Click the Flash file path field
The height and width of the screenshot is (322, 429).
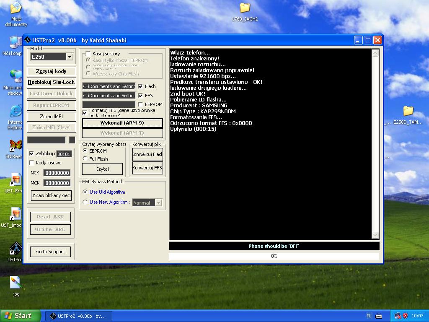[109, 86]
